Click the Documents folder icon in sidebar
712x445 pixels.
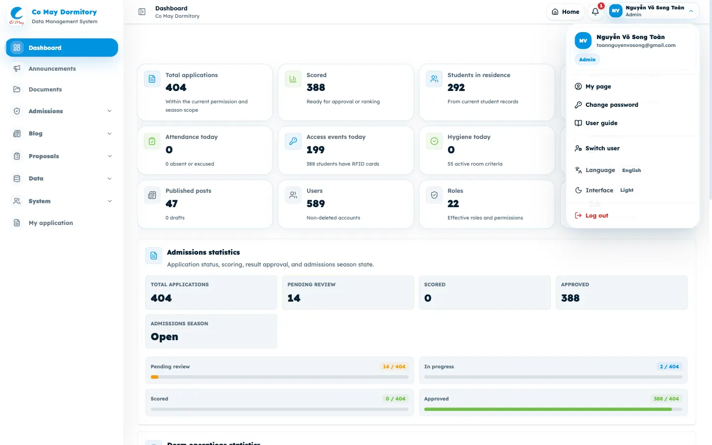(17, 89)
